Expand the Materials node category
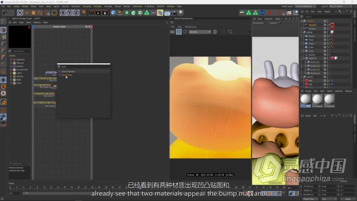 (11, 60)
